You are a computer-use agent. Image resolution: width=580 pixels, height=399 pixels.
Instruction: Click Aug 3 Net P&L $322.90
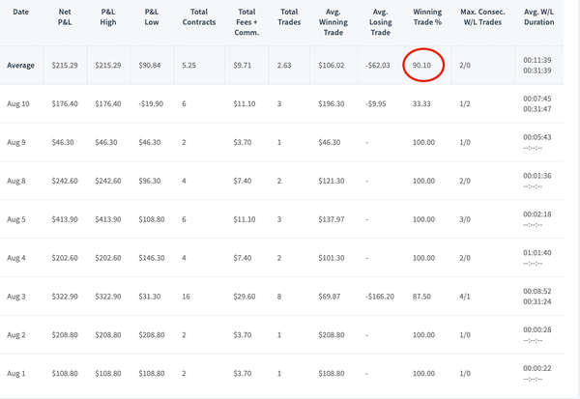point(65,297)
